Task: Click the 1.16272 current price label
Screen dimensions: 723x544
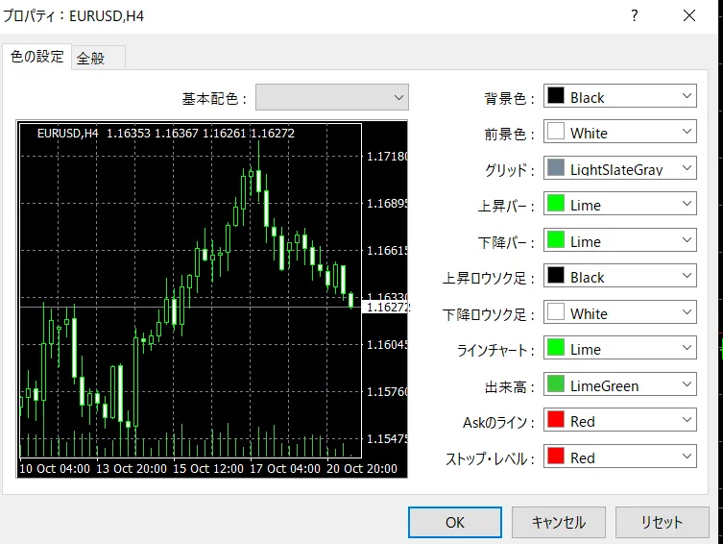Action: [386, 308]
